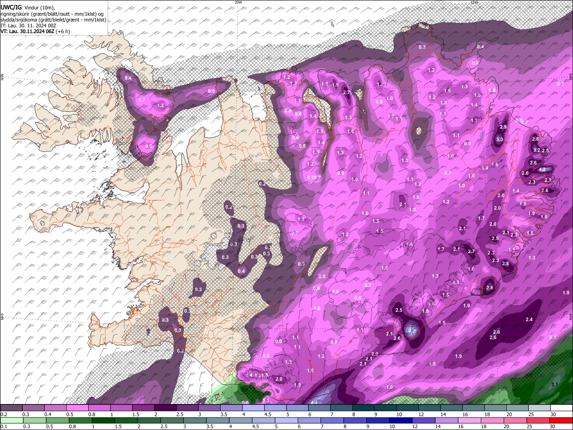Select the white upper legend swatch labeled 30

click(x=561, y=408)
